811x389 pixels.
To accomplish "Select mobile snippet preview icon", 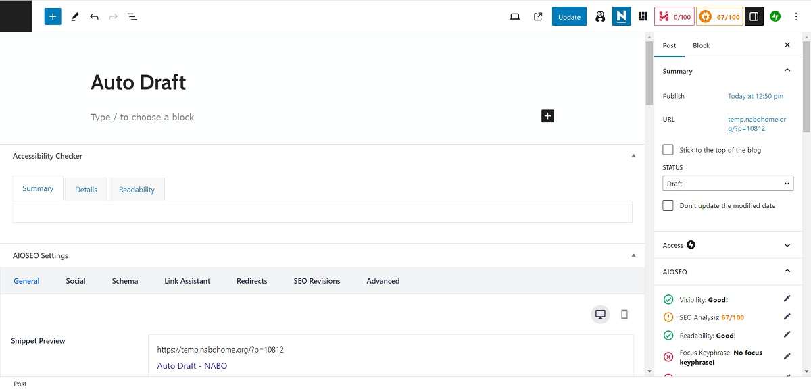I will [x=624, y=314].
